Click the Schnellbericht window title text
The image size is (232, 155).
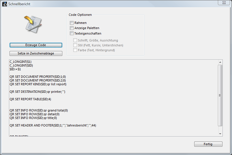[x=19, y=4]
